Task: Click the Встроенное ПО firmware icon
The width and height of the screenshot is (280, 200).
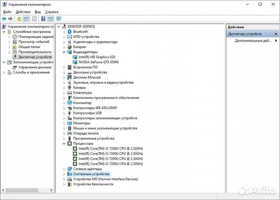Action: (x=70, y=67)
